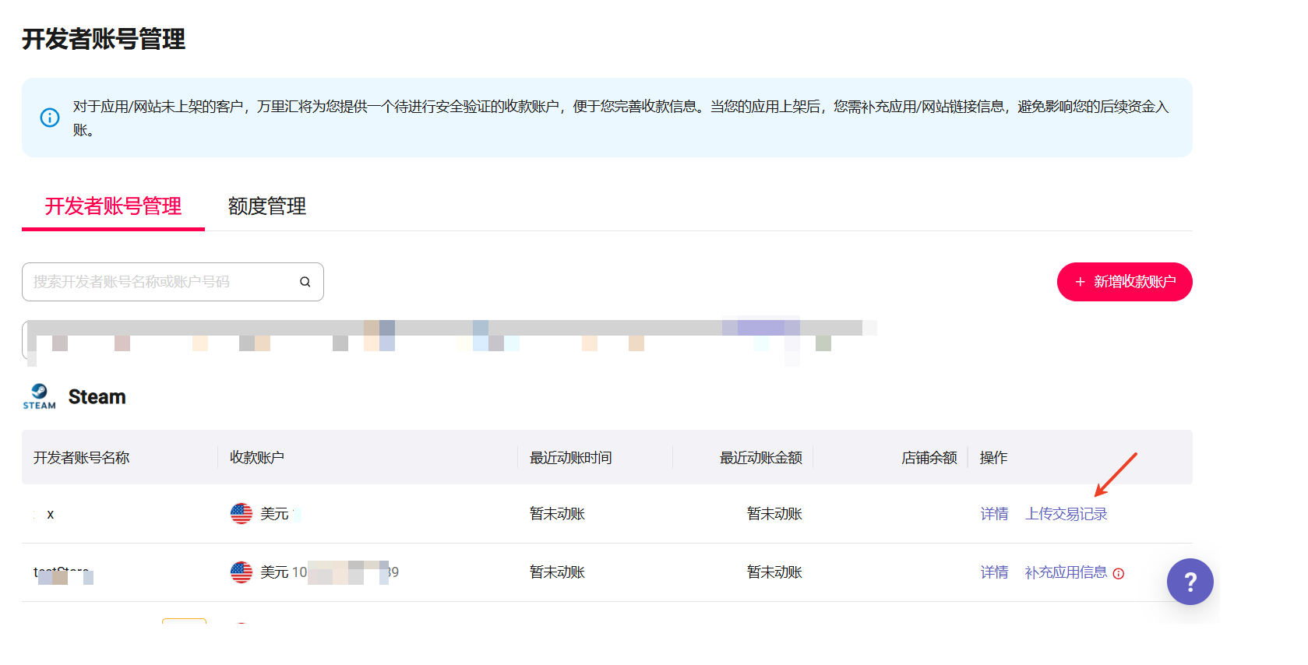Open the purple question mark help button
This screenshot has width=1308, height=665.
(1190, 582)
